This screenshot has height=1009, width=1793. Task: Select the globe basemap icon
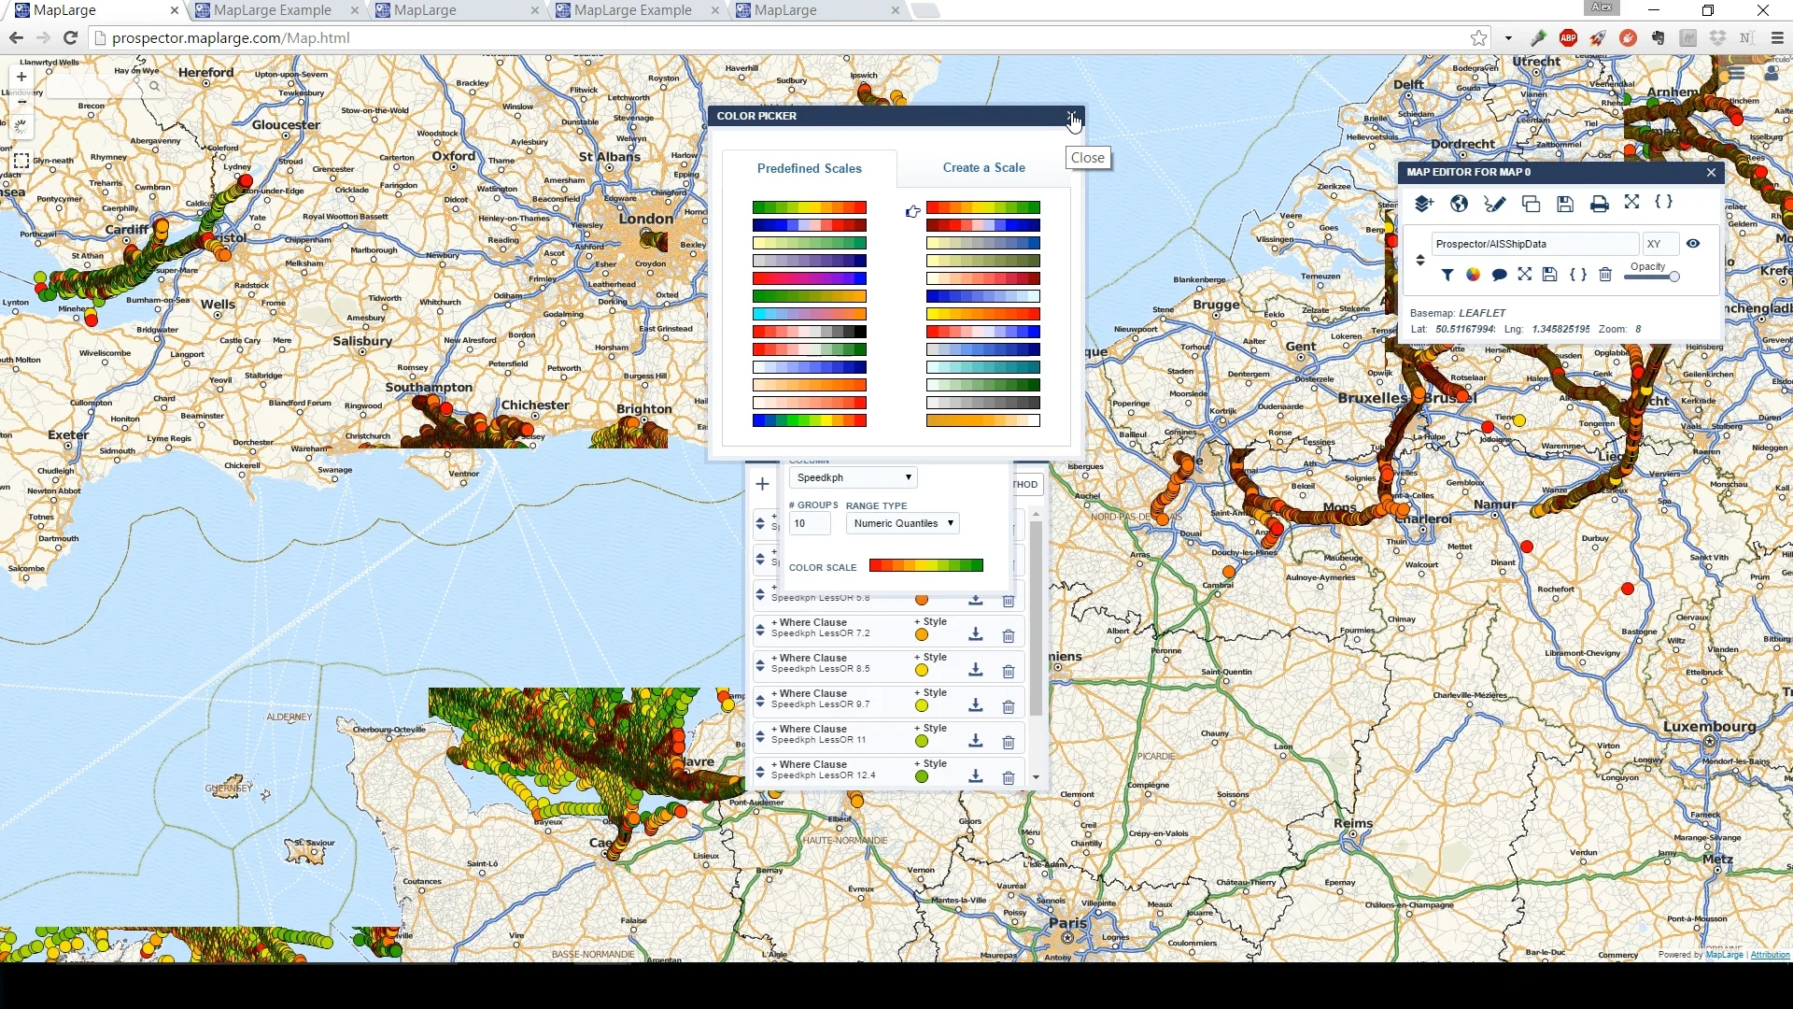pos(1459,203)
